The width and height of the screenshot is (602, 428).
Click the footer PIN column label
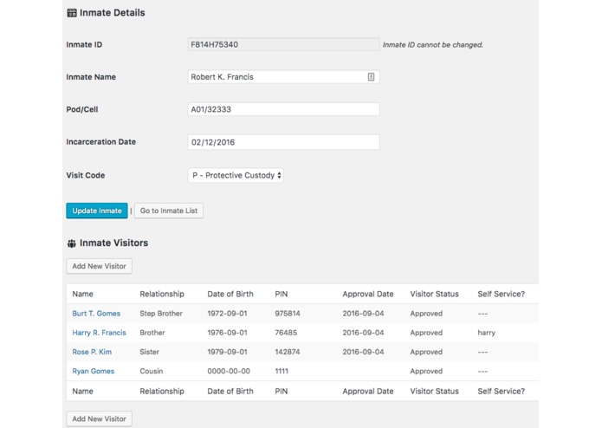click(281, 391)
